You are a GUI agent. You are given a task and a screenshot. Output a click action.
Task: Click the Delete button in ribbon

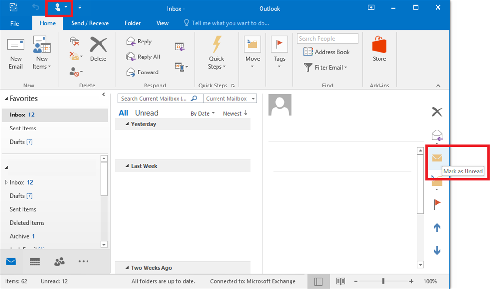98,49
